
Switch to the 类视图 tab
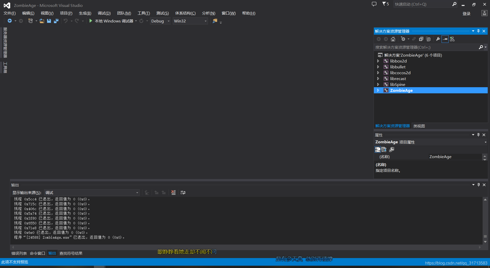pos(419,126)
